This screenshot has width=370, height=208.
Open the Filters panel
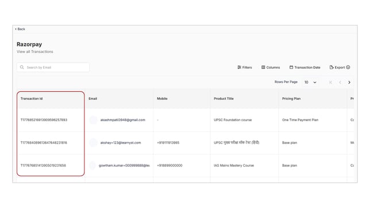245,67
